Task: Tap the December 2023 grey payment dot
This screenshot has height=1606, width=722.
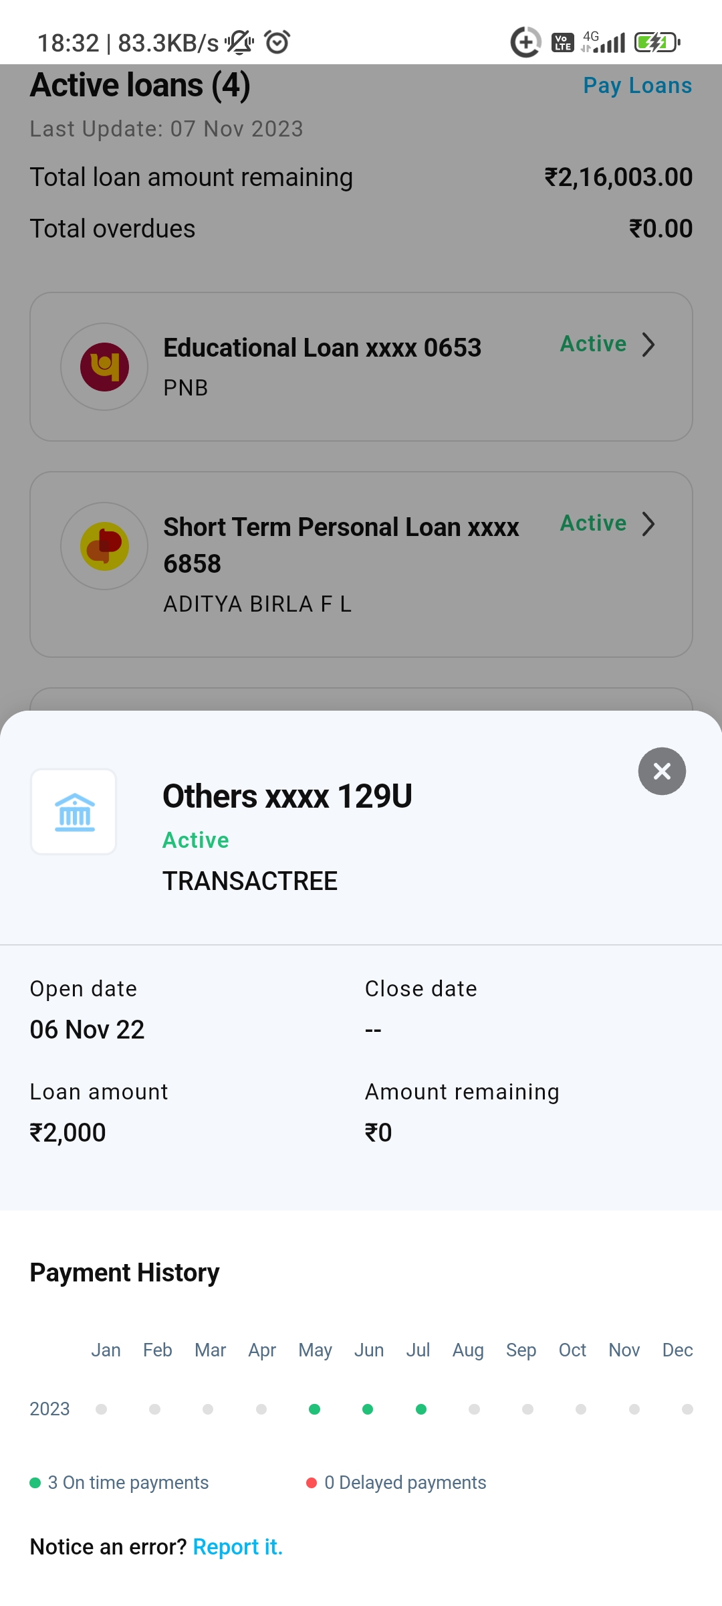Action: [687, 1409]
